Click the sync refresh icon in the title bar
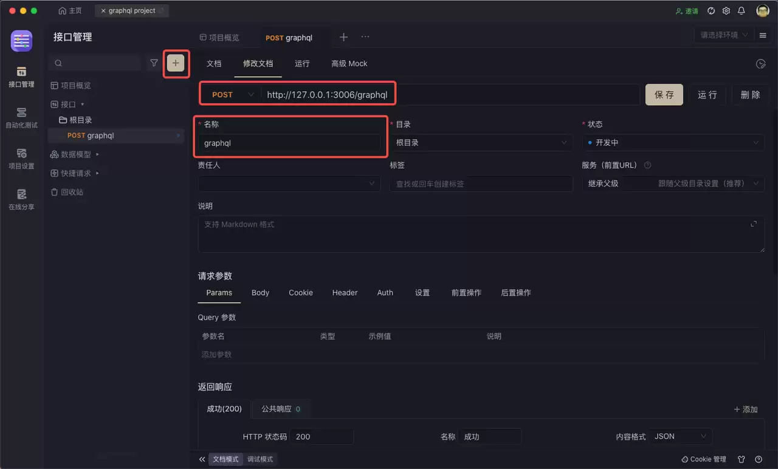This screenshot has height=469, width=778. 711,11
